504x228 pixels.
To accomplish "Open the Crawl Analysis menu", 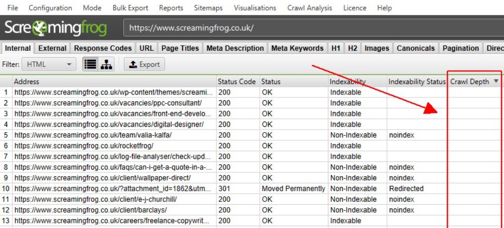I will [309, 8].
